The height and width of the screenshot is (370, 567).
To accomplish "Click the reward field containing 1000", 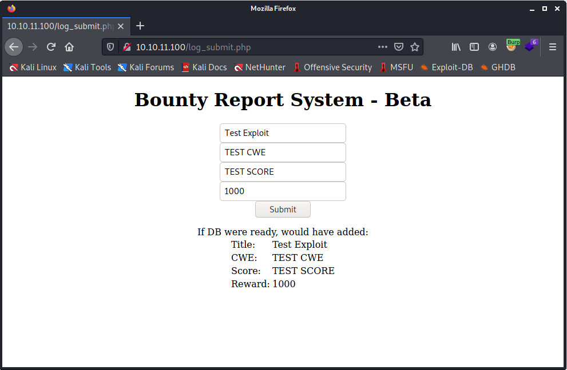I will click(x=283, y=191).
